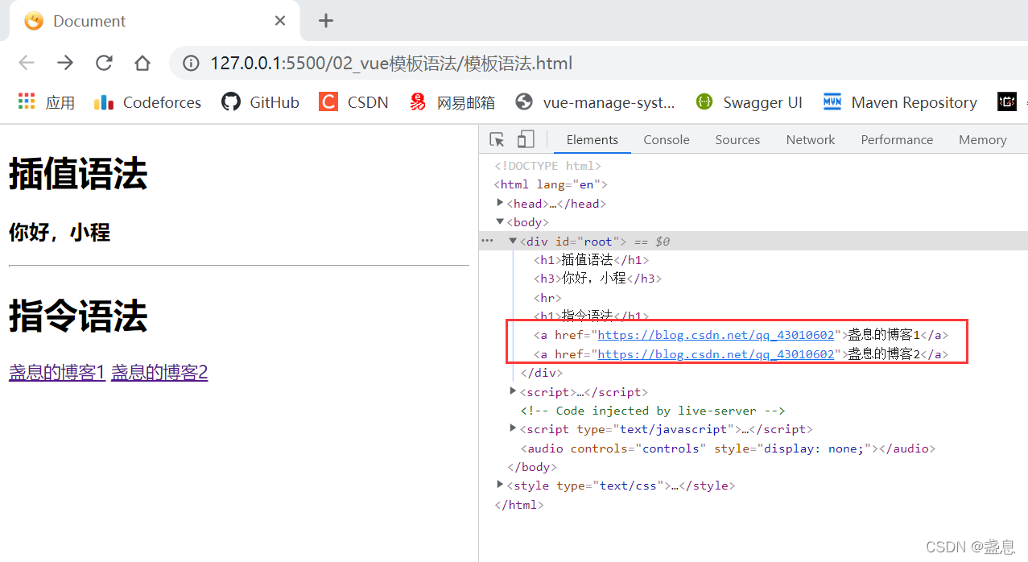Open the Maven Repository bookmark
Image resolution: width=1028 pixels, height=562 pixels.
click(900, 102)
